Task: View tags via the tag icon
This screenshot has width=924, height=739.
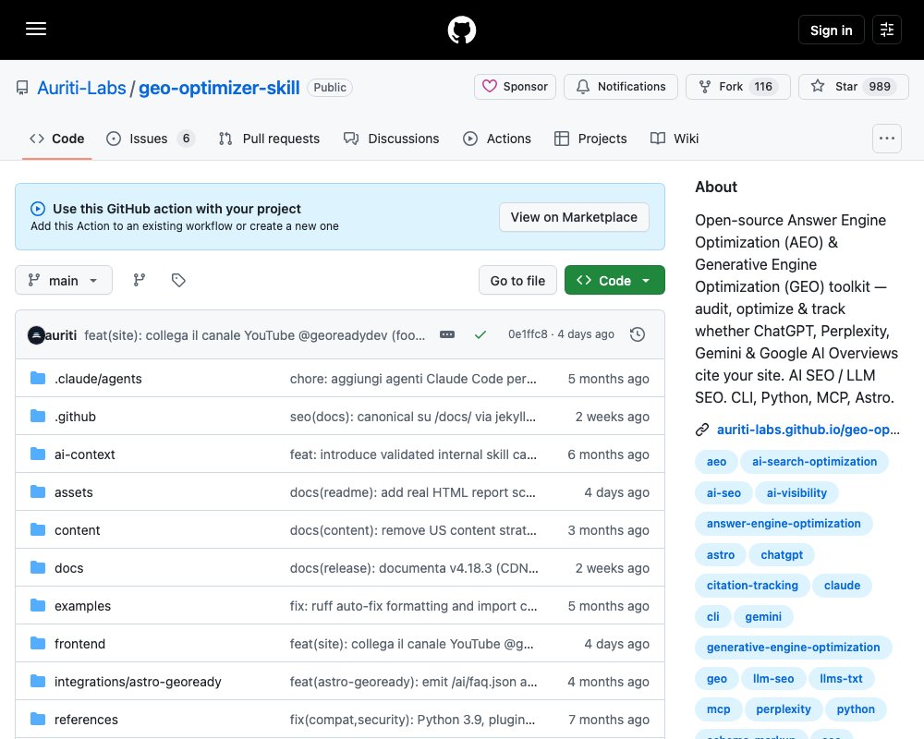Action: click(x=178, y=280)
